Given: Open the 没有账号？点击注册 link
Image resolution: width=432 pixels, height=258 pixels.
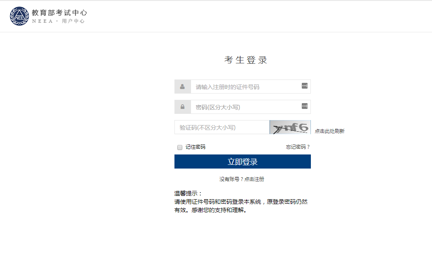Looking at the screenshot, I should [x=242, y=179].
